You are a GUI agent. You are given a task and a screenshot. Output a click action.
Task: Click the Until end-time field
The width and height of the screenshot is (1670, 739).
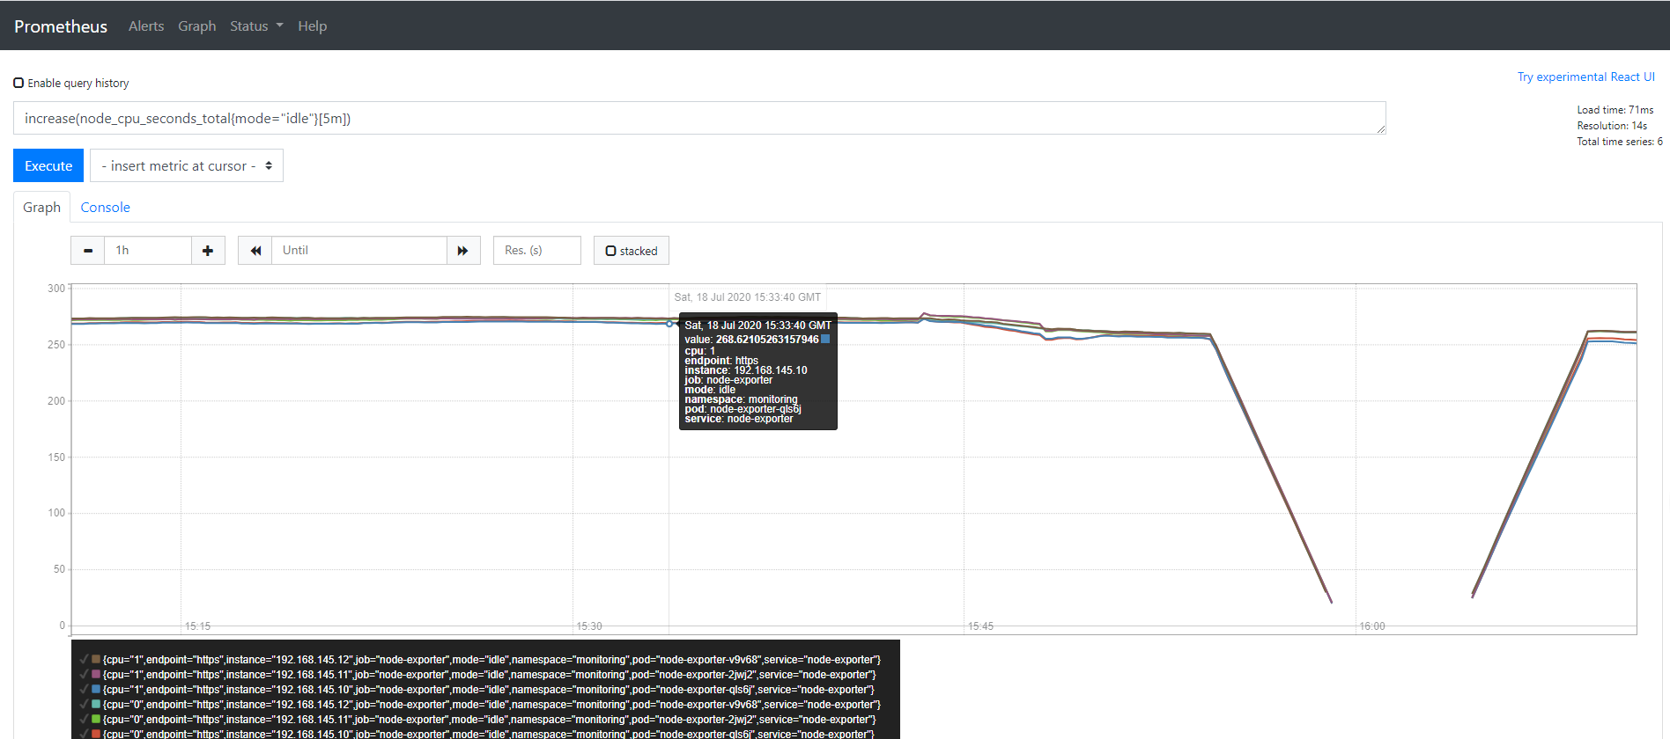pos(359,251)
